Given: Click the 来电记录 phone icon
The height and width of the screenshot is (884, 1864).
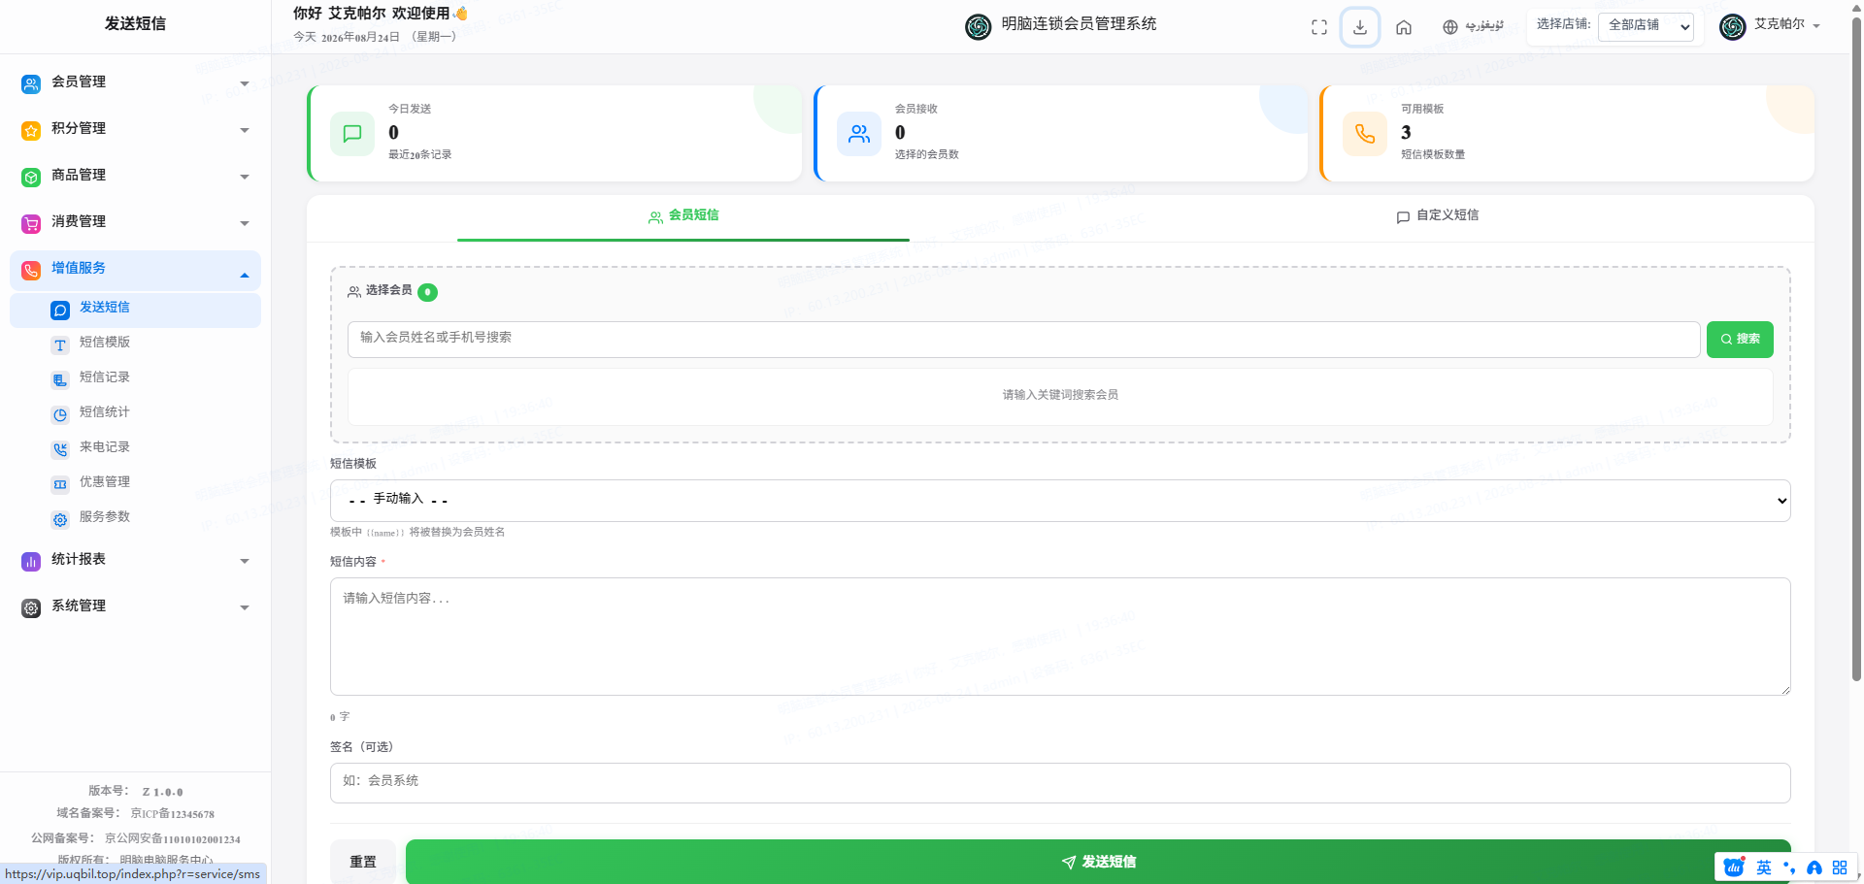Looking at the screenshot, I should (x=60, y=450).
